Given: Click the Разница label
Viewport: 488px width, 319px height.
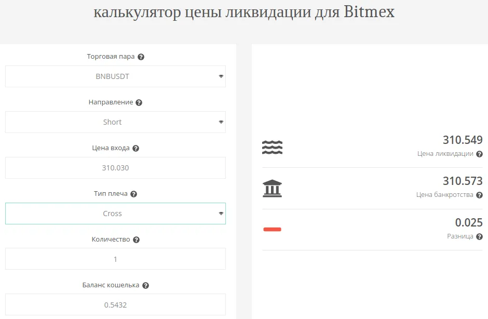Looking at the screenshot, I should [x=460, y=236].
